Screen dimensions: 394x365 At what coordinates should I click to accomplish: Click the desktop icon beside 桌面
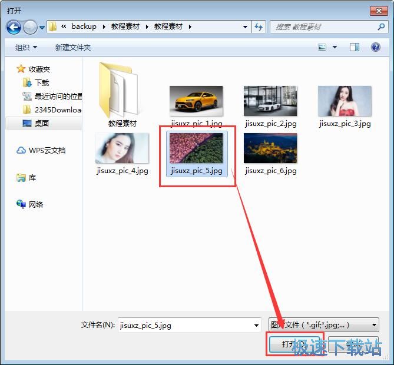tap(27, 123)
